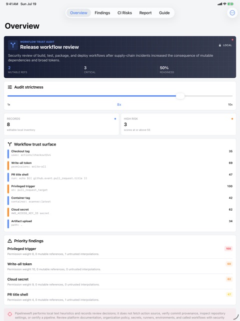Viewport: 240px width, 321px height.
Task: Open Cloud secret priority finding
Action: pyautogui.click(x=120, y=282)
